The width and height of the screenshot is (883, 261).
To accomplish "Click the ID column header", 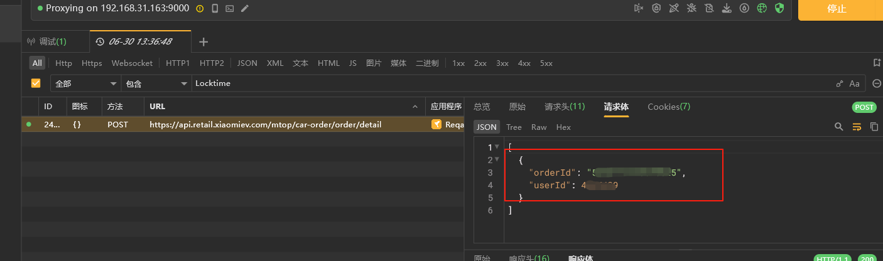I will 48,107.
